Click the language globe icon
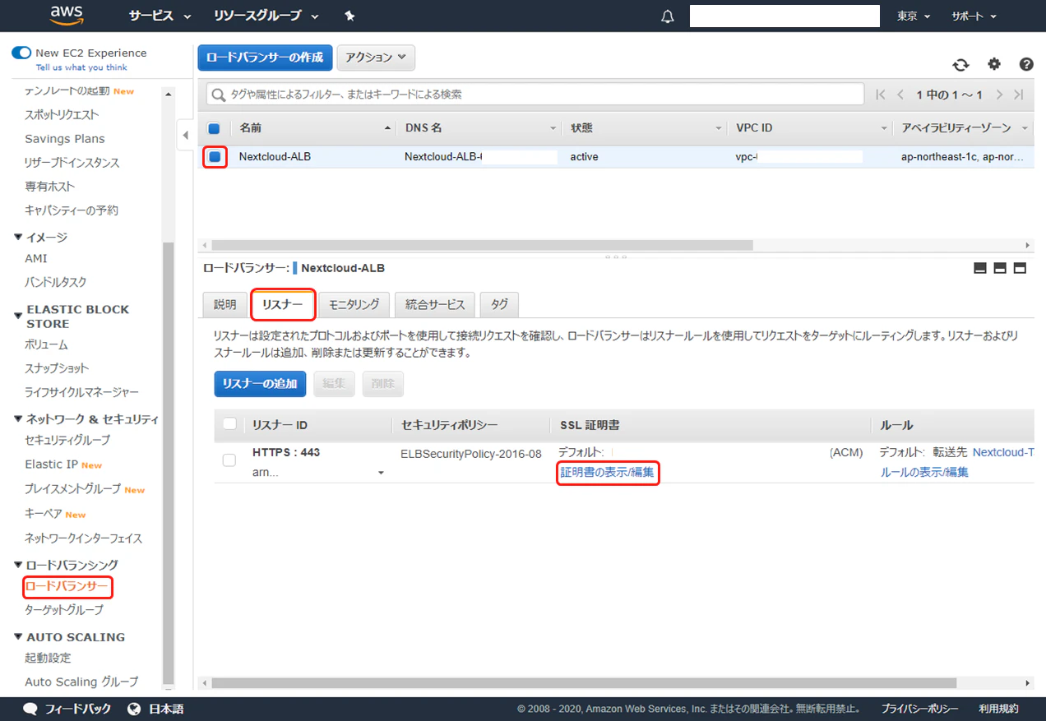The width and height of the screenshot is (1046, 721). [135, 709]
